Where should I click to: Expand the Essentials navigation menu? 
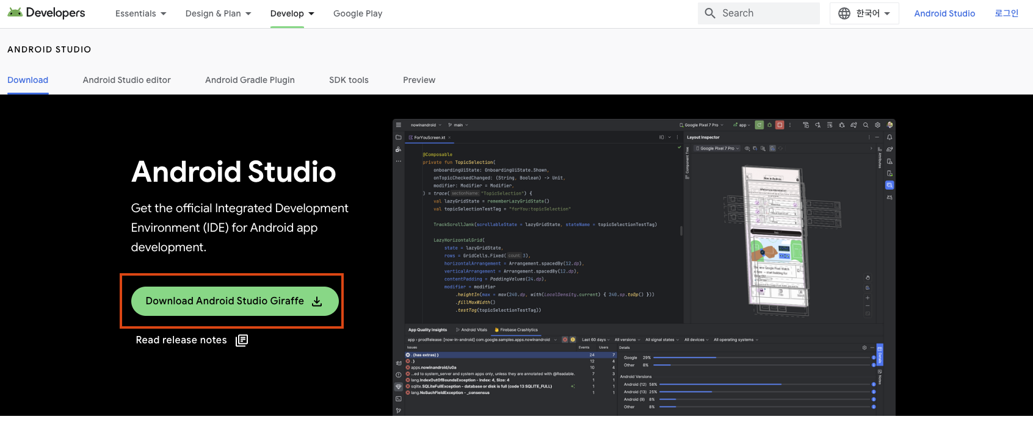140,13
